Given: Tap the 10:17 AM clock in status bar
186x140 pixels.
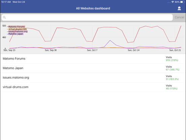Looking at the screenshot, I should (6, 2).
